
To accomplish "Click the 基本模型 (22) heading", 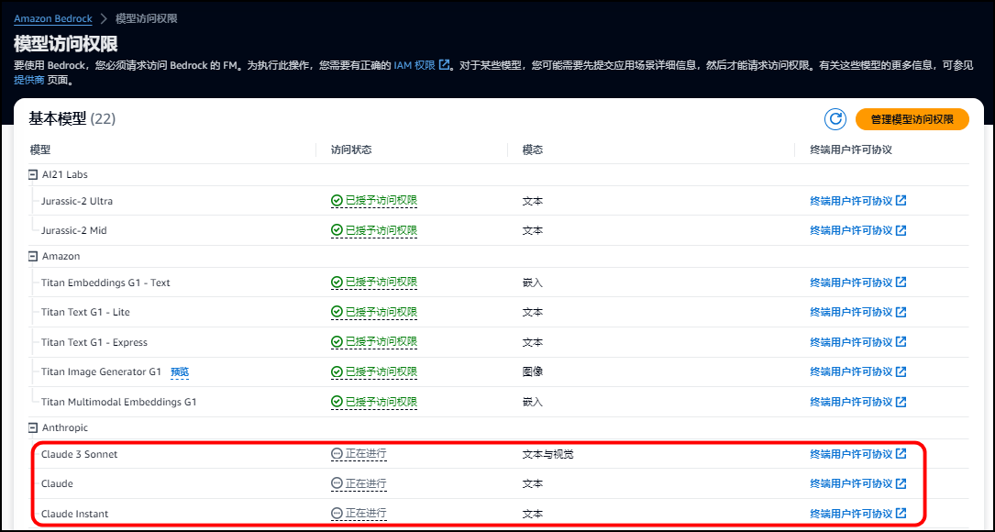I will [x=72, y=118].
